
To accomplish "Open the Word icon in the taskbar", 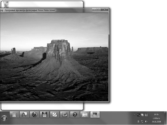I will point(65,115).
